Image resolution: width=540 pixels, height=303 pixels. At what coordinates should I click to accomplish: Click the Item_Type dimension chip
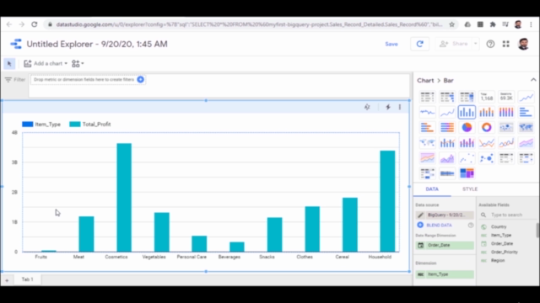(x=445, y=274)
